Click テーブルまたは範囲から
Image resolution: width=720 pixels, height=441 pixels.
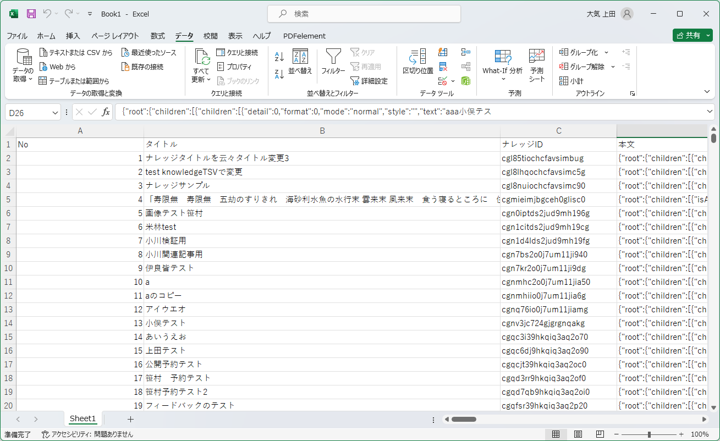tap(74, 81)
